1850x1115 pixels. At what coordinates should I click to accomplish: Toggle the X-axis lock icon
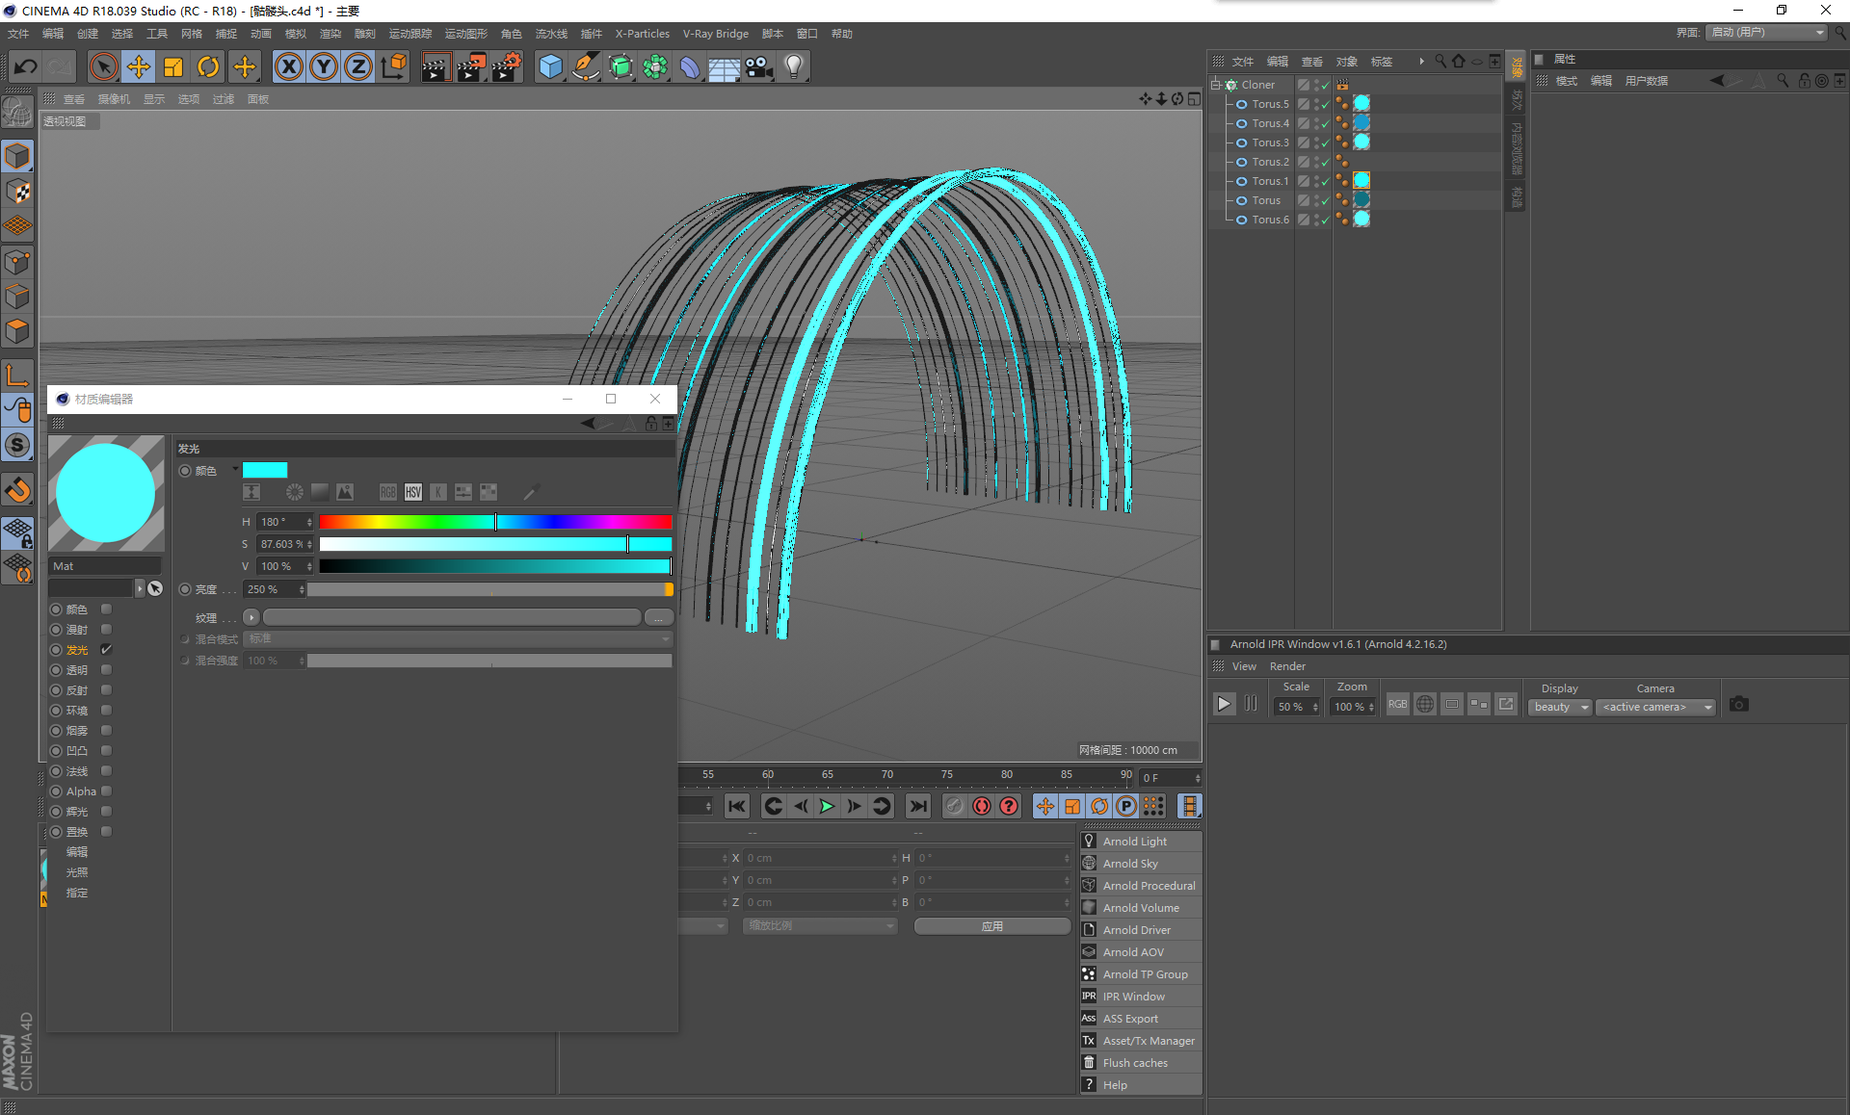(x=289, y=66)
